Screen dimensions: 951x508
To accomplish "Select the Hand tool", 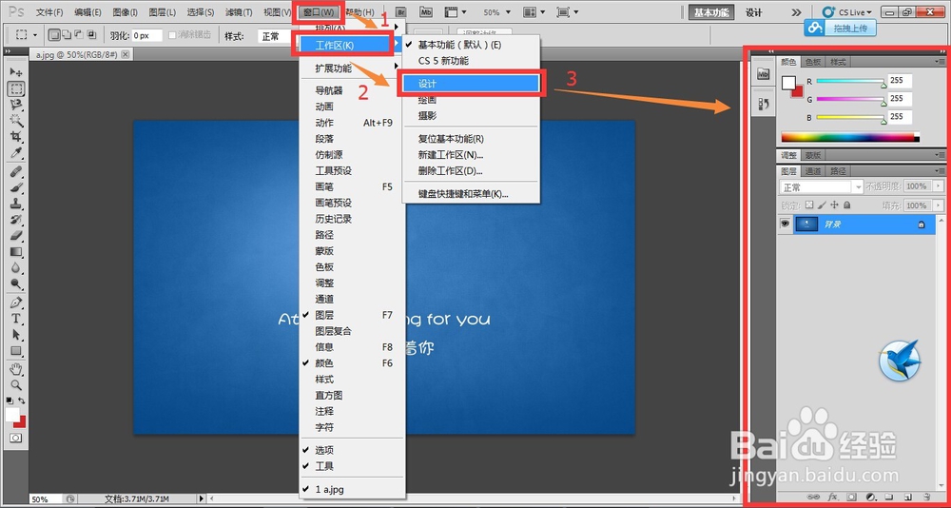I will pos(16,369).
